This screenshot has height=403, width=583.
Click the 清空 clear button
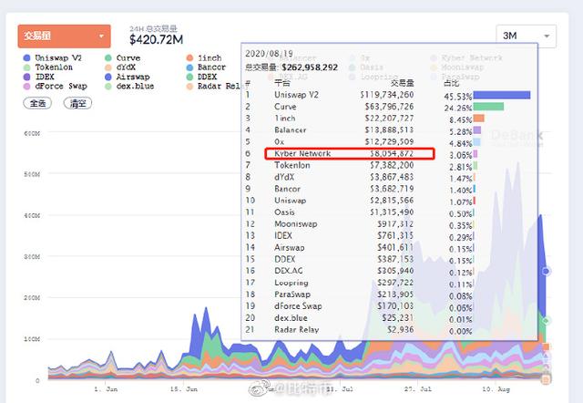[x=77, y=103]
